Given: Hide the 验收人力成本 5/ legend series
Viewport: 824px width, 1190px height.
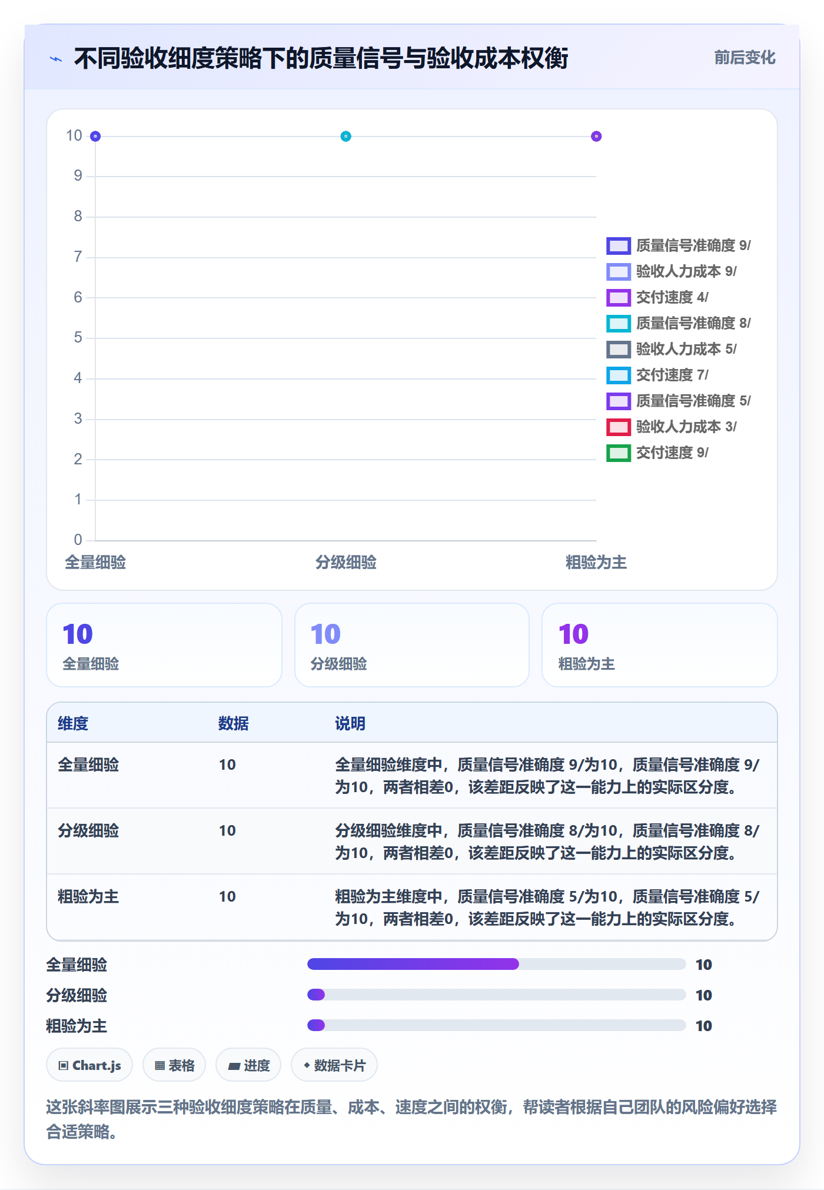Looking at the screenshot, I should pyautogui.click(x=672, y=349).
